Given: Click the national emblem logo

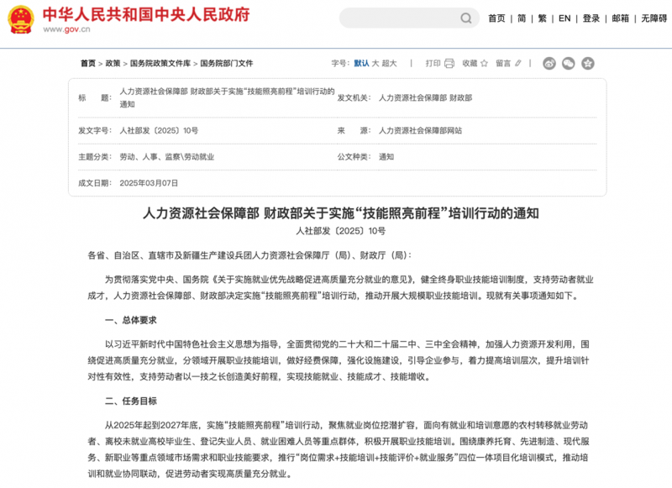Looking at the screenshot, I should pyautogui.click(x=20, y=18).
